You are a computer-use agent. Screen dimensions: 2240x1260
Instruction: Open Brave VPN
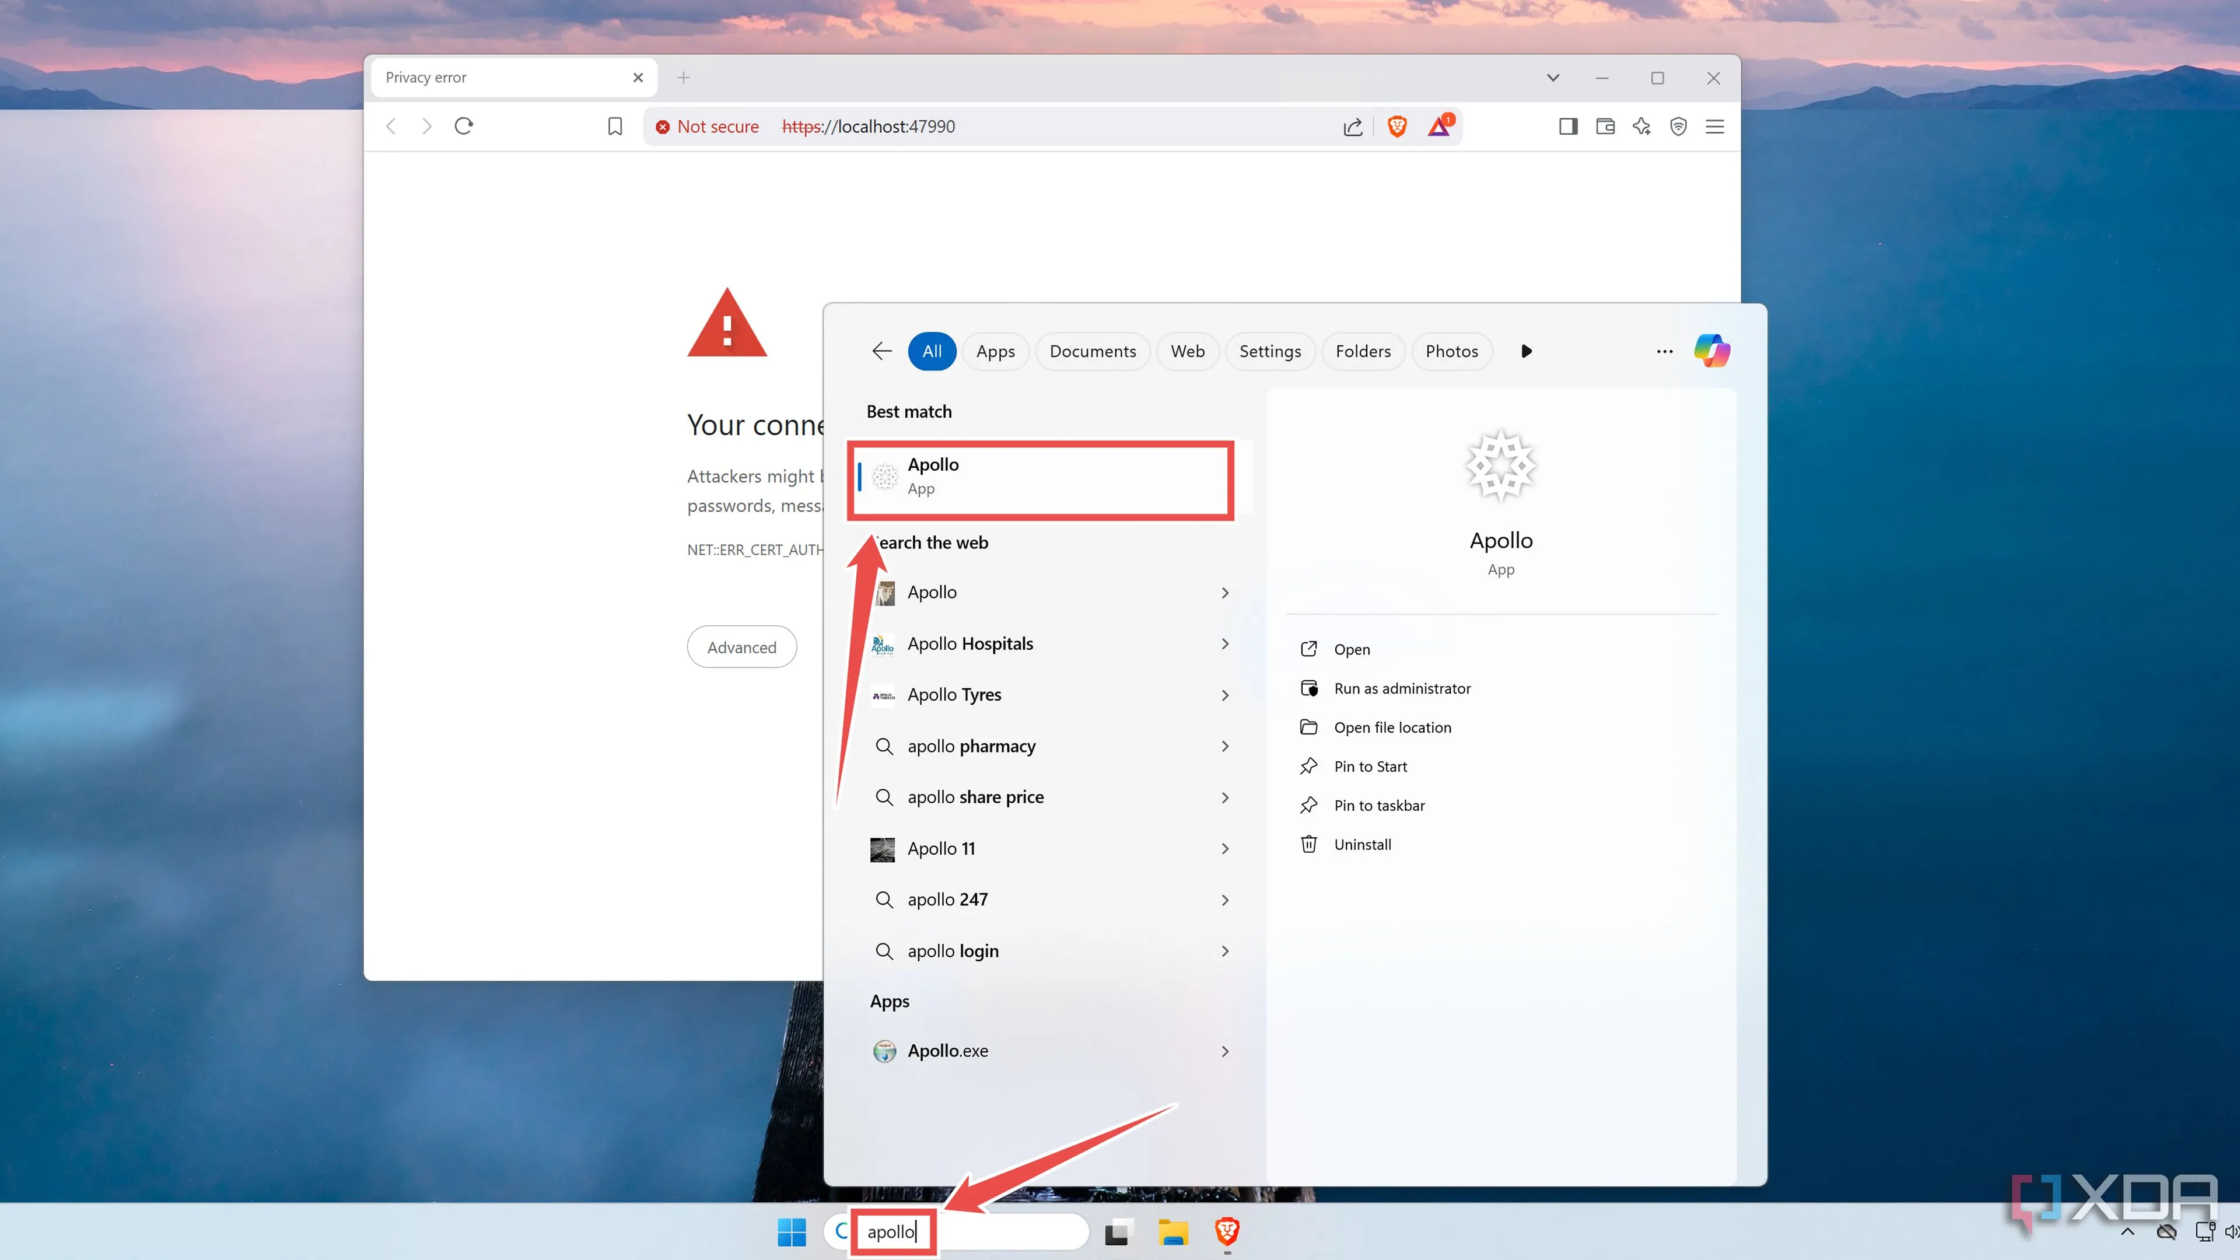point(1678,126)
